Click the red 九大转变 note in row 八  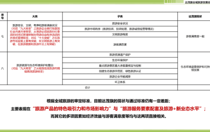36,70
